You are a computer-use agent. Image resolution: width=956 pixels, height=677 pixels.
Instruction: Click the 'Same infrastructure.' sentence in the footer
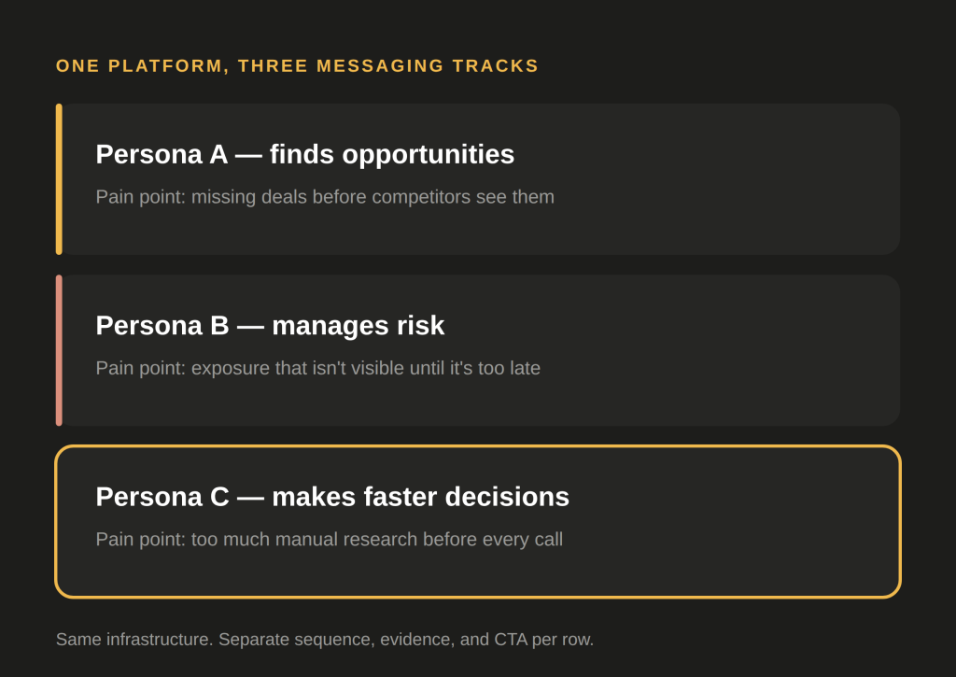(x=134, y=640)
